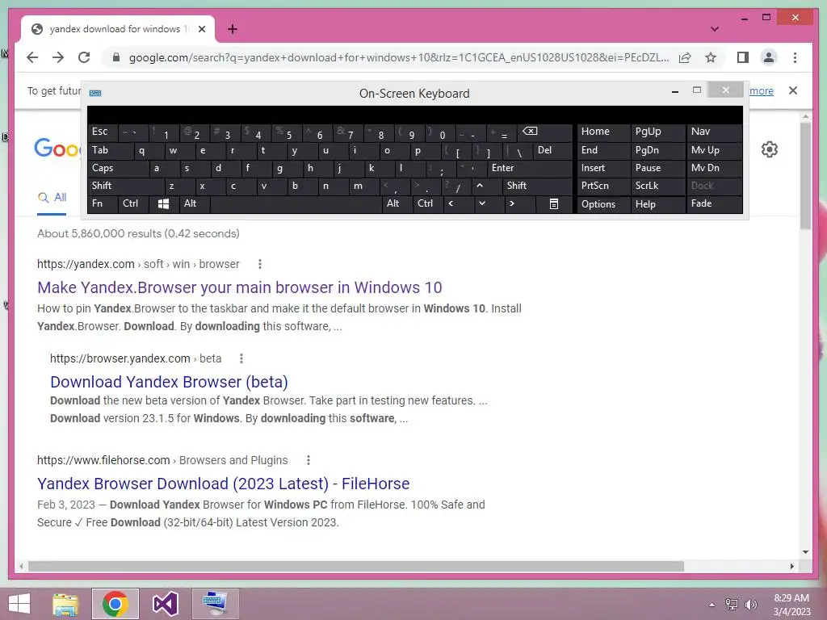Click the address bar URL field

[x=399, y=57]
